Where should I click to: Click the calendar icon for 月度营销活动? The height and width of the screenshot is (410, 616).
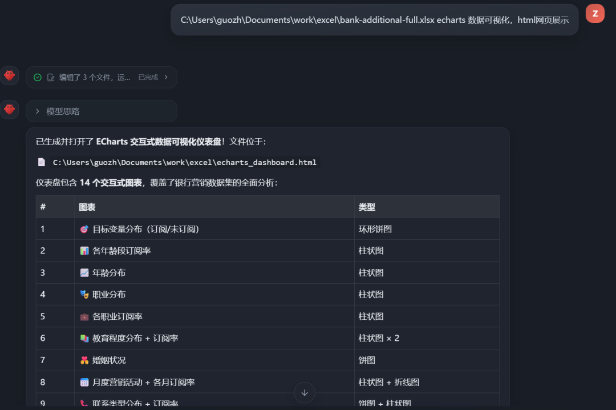pos(84,382)
